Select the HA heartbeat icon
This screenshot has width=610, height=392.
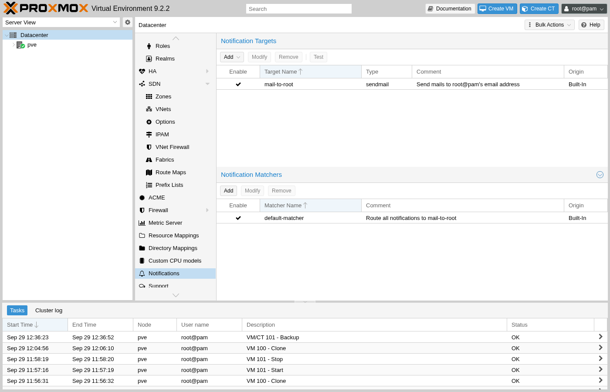142,71
